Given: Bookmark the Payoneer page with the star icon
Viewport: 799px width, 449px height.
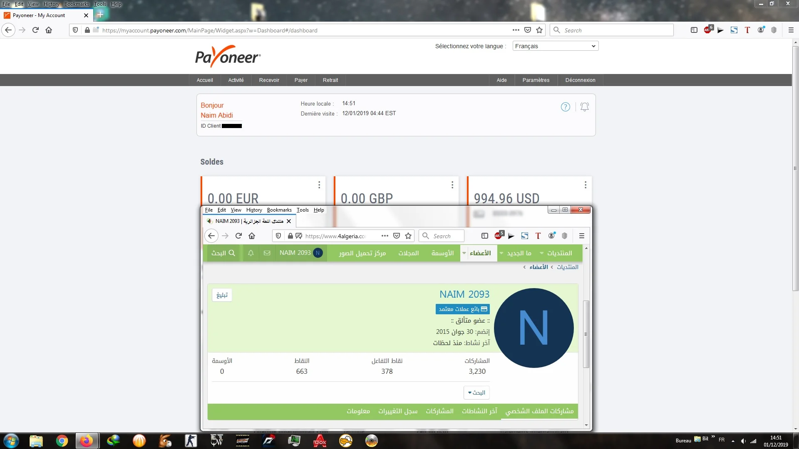Looking at the screenshot, I should coord(539,30).
